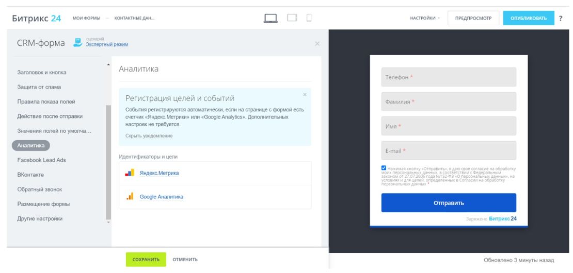Switch to tablet preview device icon
Image resolution: width=573 pixels, height=273 pixels.
tap(292, 18)
